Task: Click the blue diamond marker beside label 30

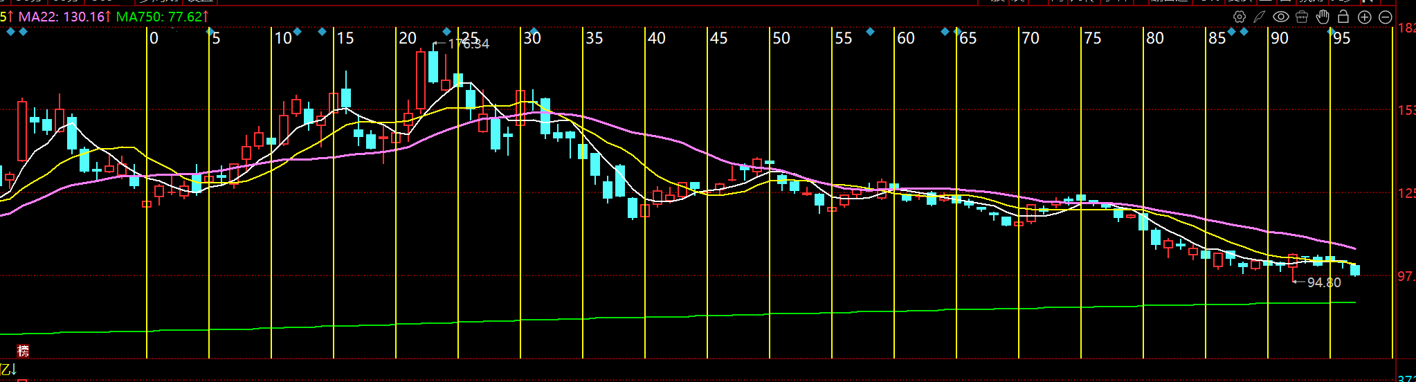Action: pos(533,32)
